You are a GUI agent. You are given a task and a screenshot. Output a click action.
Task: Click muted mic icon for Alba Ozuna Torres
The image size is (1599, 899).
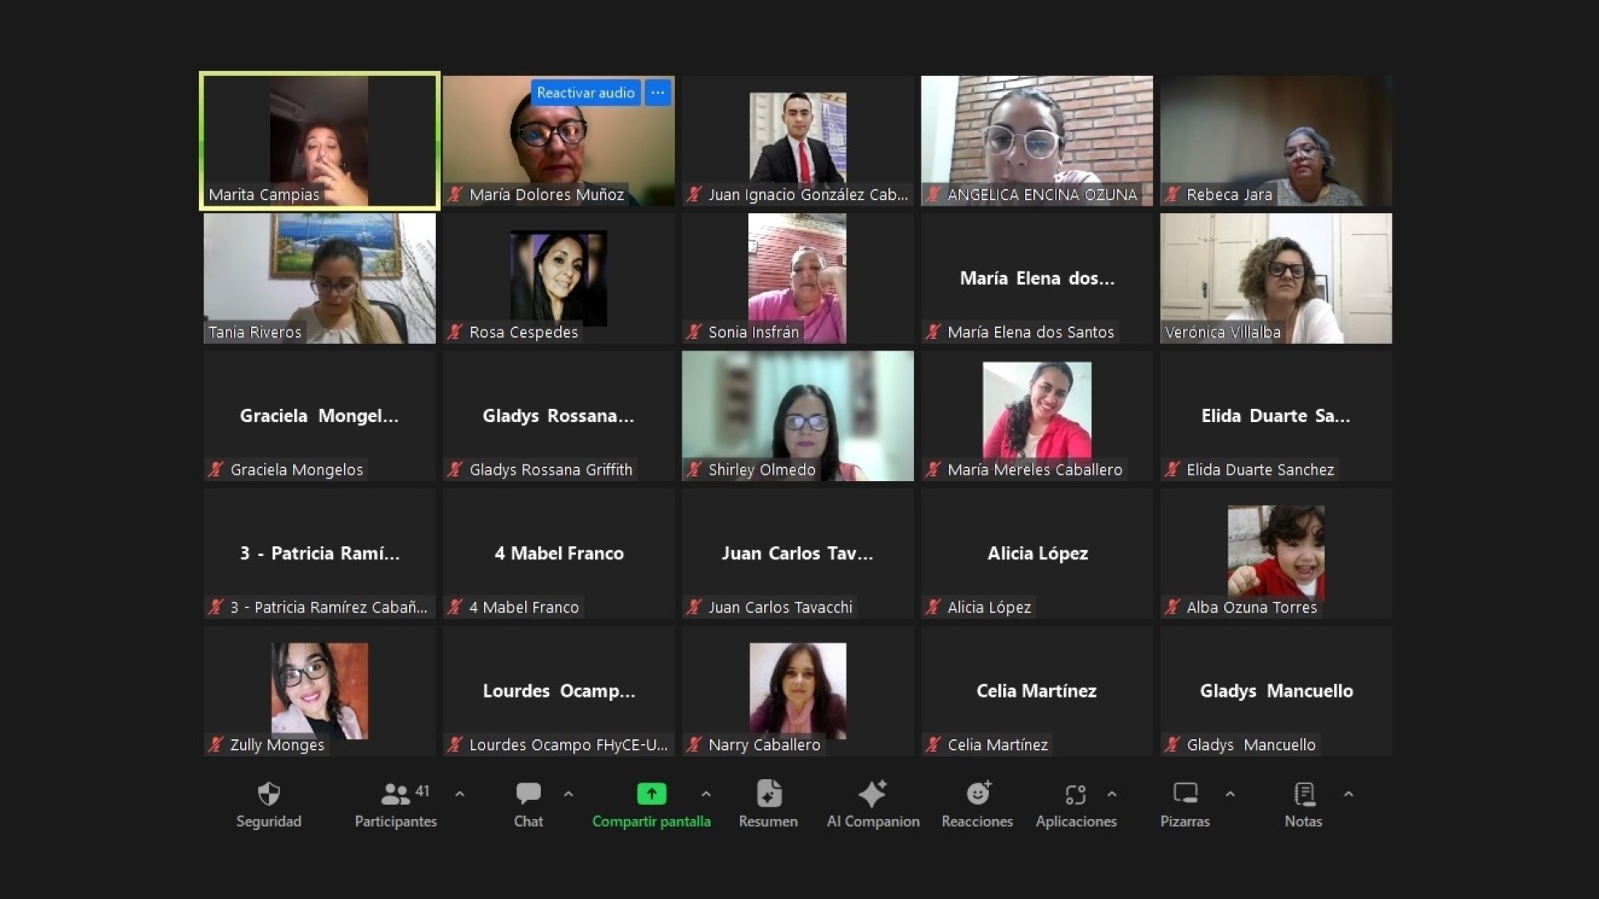[x=1172, y=608]
